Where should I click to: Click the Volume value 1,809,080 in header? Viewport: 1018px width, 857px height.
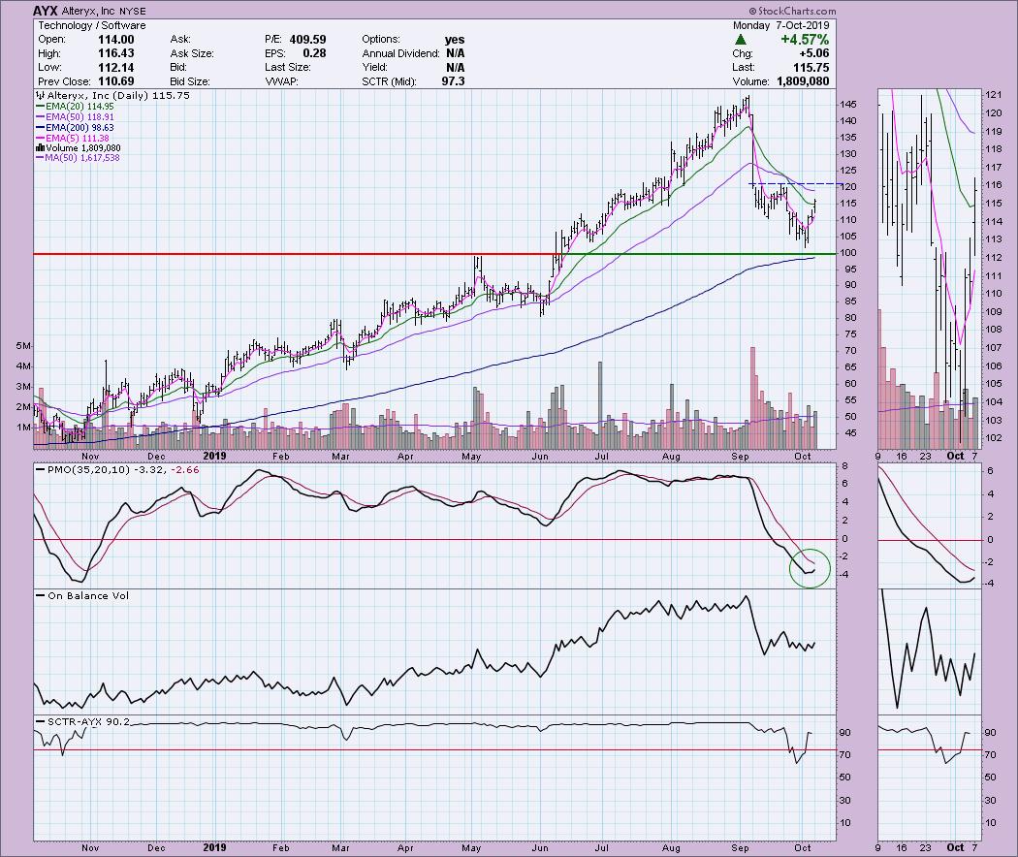point(801,81)
